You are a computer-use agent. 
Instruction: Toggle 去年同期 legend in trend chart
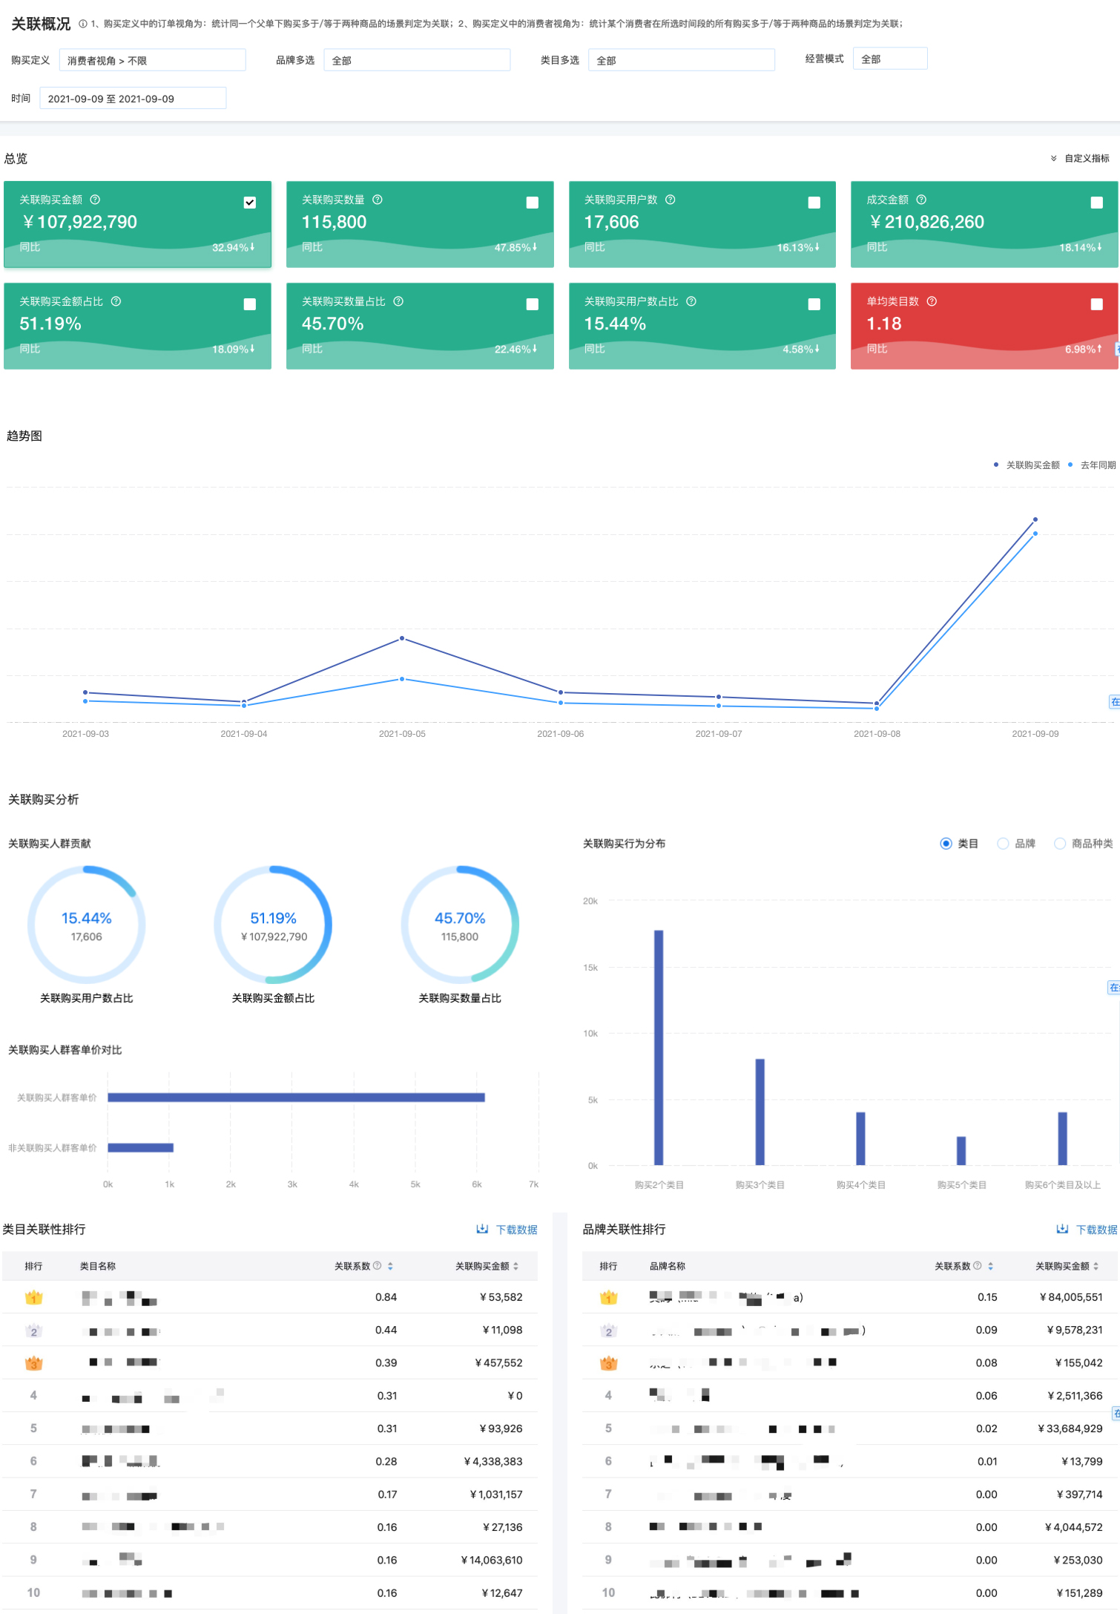[x=1092, y=465]
